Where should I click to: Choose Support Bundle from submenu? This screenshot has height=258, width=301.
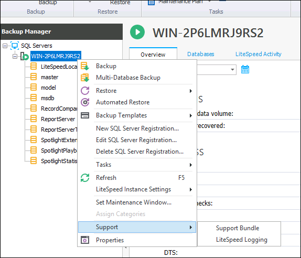point(239,228)
